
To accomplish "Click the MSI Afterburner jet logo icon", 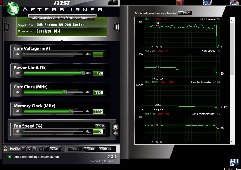I will coord(13,8).
